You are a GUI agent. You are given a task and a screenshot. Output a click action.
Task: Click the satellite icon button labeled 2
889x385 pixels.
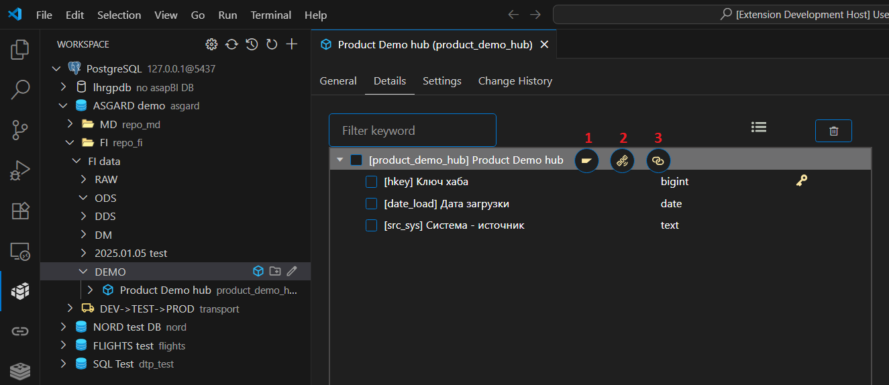pyautogui.click(x=622, y=161)
